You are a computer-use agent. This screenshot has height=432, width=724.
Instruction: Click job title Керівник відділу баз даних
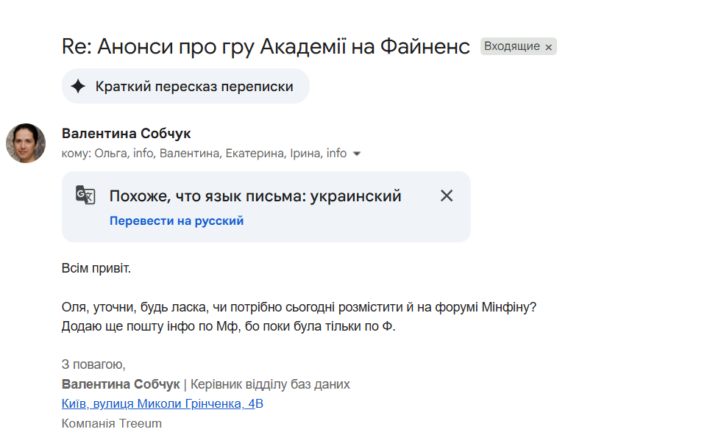coord(271,384)
